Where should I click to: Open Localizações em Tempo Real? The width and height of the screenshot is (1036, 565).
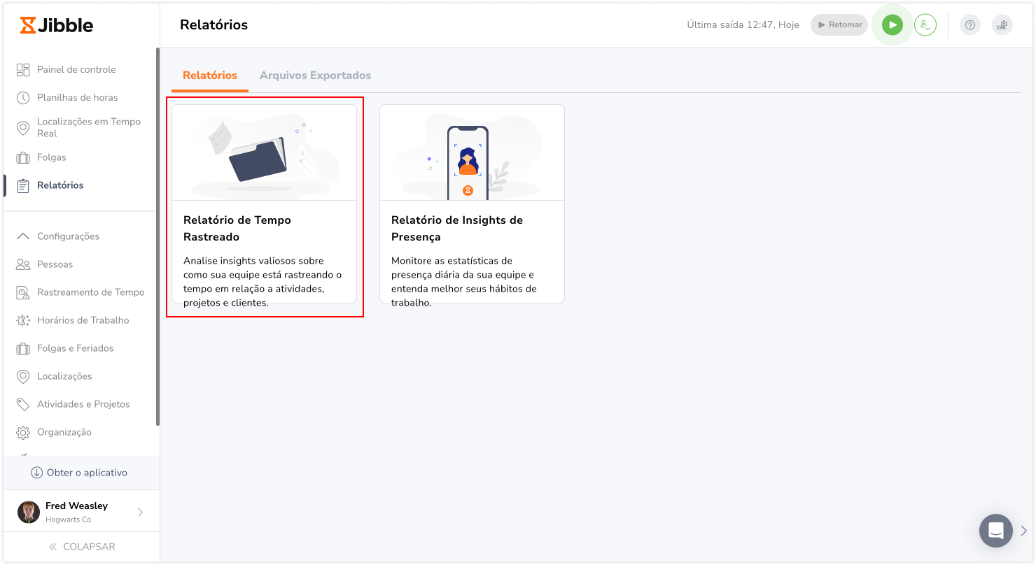(x=22, y=127)
